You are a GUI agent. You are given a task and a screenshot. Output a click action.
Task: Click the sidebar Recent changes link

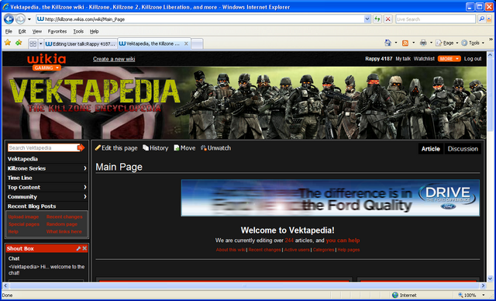64,216
